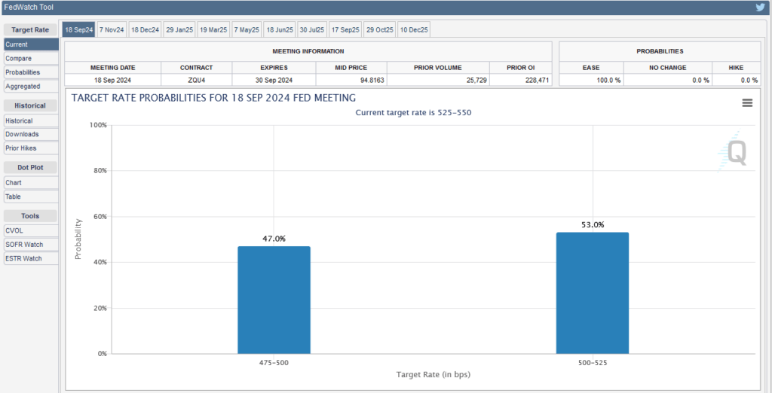Select the 18 Jun25 tab
772x393 pixels.
(x=280, y=30)
